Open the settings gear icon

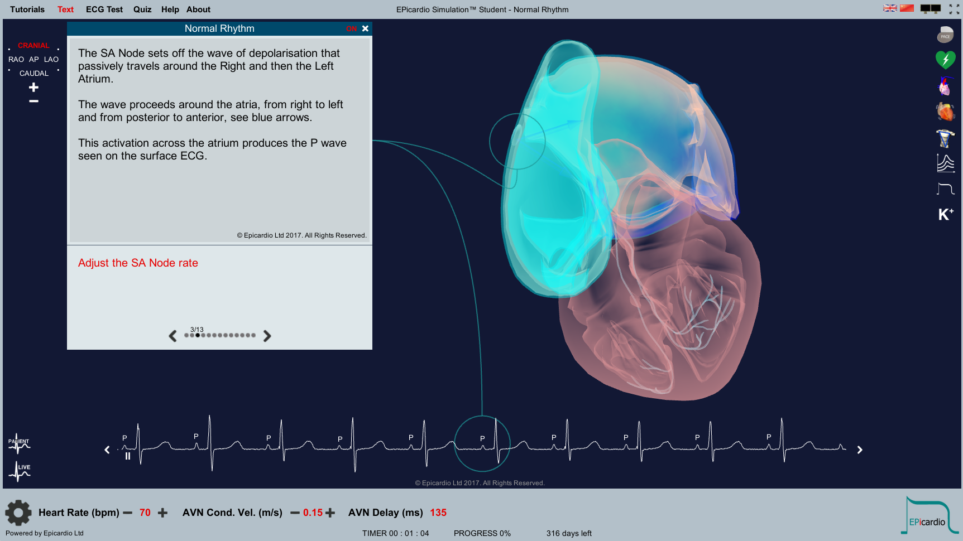tap(18, 513)
